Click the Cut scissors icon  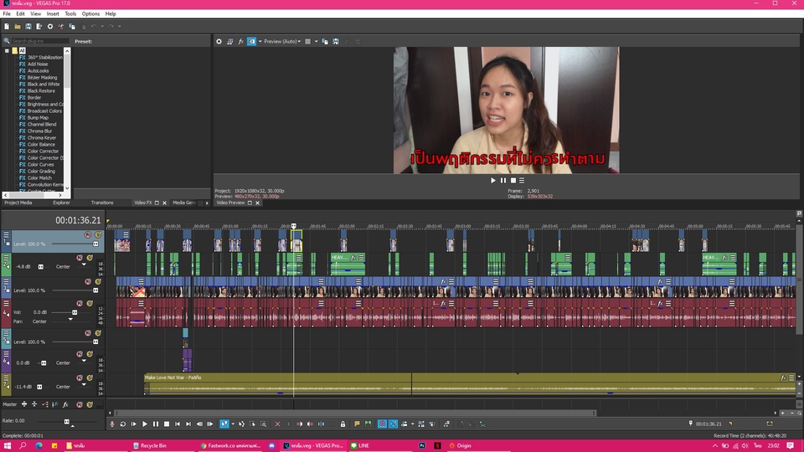pos(61,26)
